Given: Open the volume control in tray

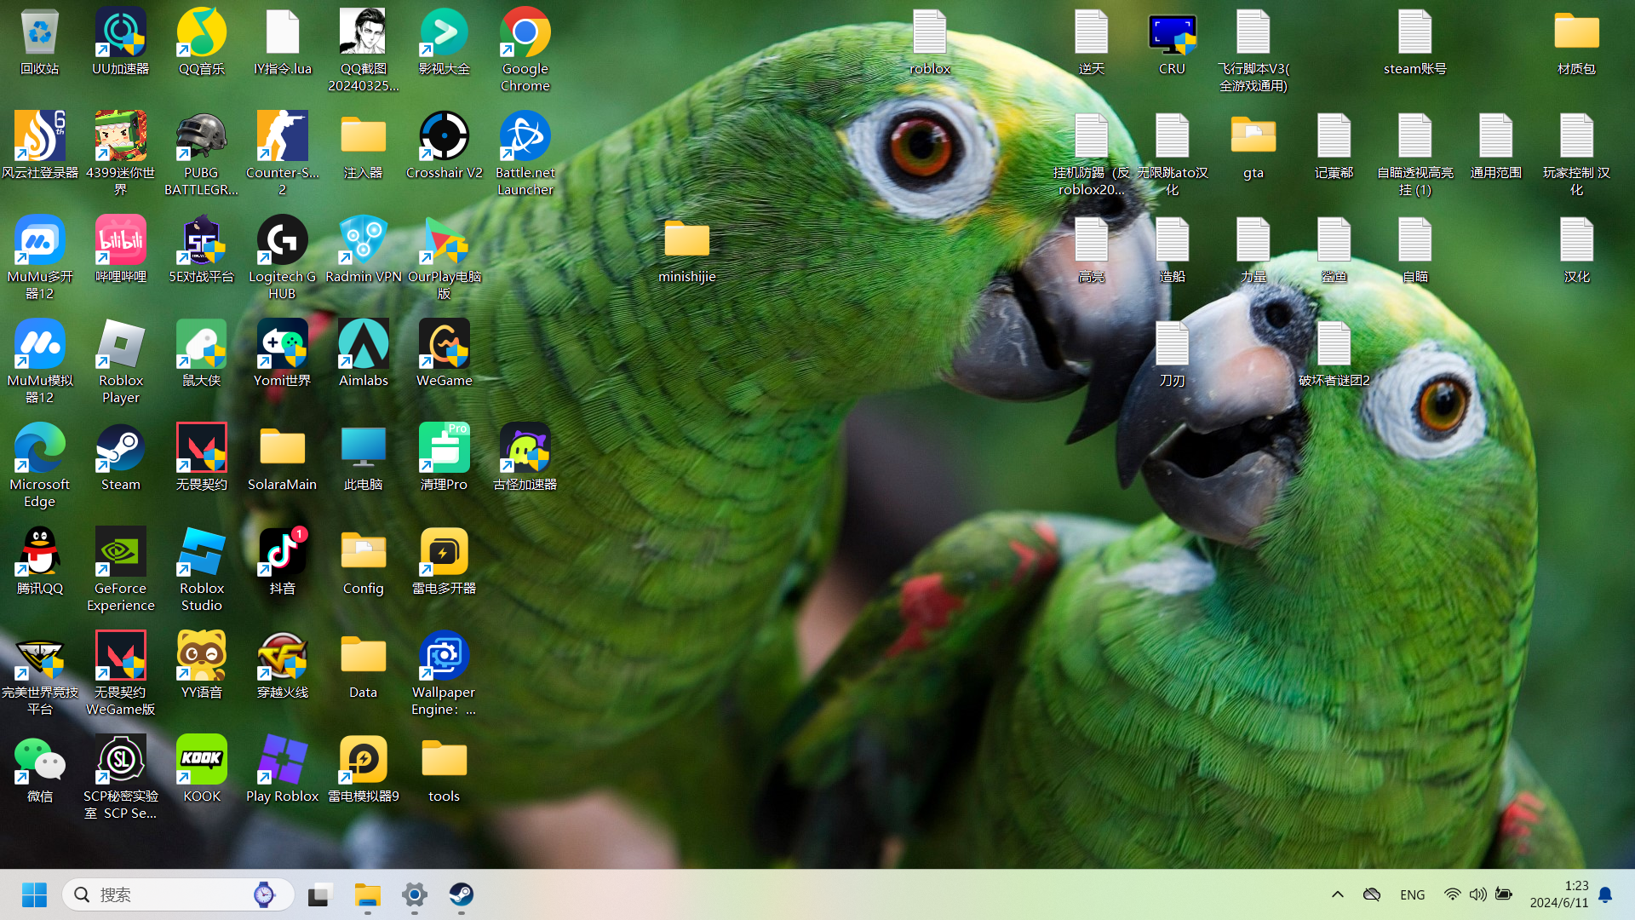Looking at the screenshot, I should [x=1477, y=894].
